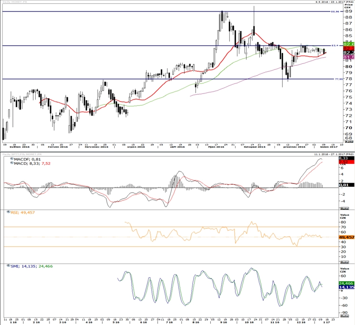Click the icon next to RSI label
The width and height of the screenshot is (355, 325).
pyautogui.click(x=9, y=212)
